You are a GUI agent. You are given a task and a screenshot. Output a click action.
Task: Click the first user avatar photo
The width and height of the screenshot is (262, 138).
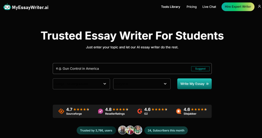123,130
